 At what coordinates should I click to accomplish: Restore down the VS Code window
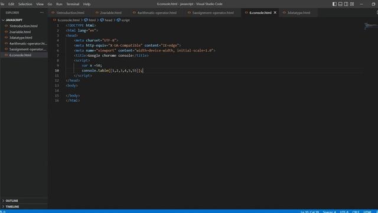tap(373, 4)
